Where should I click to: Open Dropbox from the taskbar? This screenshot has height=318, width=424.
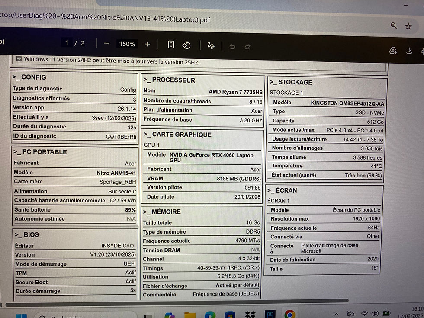pos(250,315)
